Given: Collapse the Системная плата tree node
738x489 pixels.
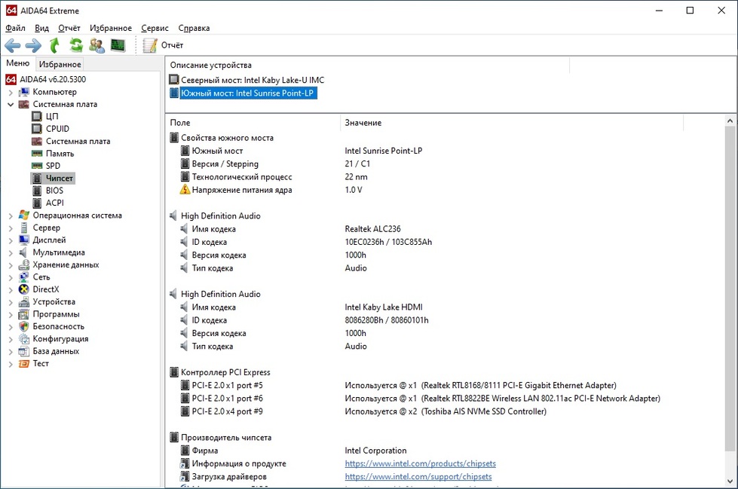Looking at the screenshot, I should [x=11, y=105].
